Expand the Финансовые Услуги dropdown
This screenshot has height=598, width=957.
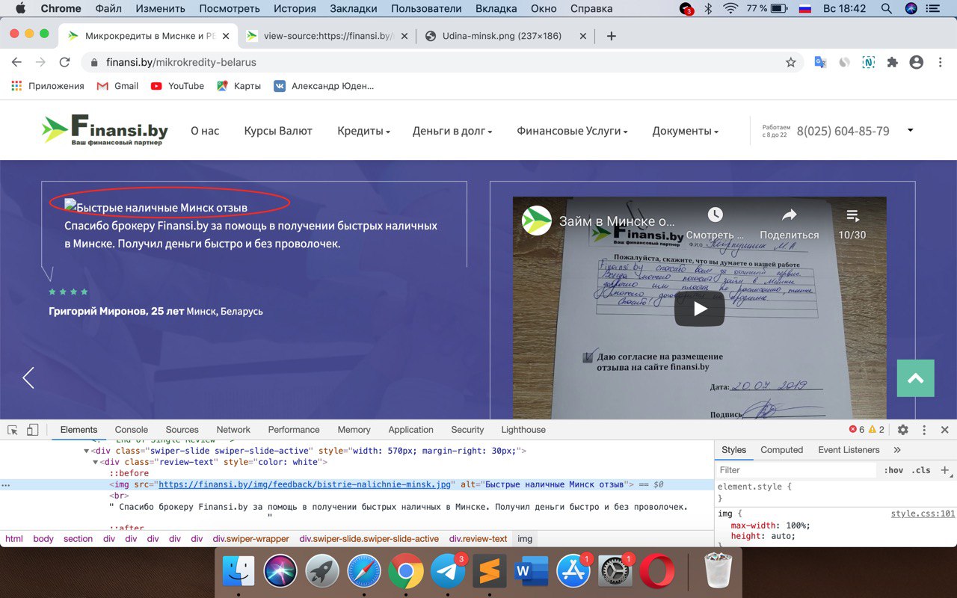(572, 131)
